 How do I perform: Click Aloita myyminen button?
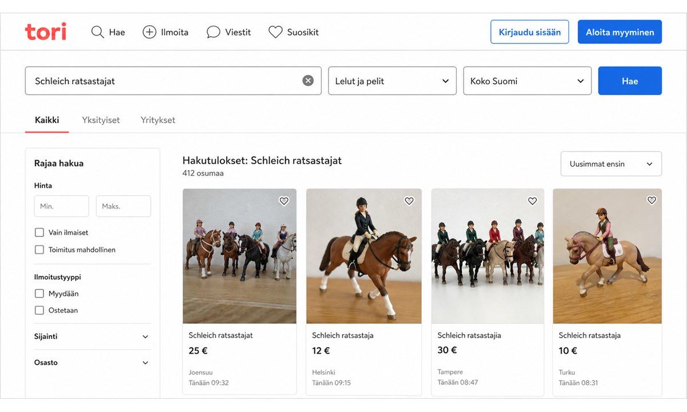point(620,32)
